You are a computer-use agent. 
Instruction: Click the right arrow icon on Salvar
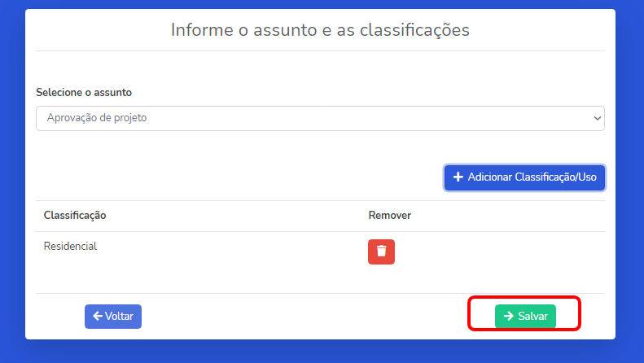[509, 316]
